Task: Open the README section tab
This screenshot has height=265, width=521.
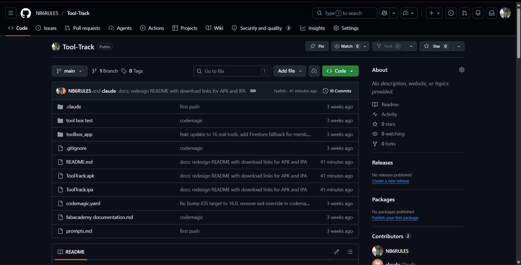Action: click(x=71, y=252)
